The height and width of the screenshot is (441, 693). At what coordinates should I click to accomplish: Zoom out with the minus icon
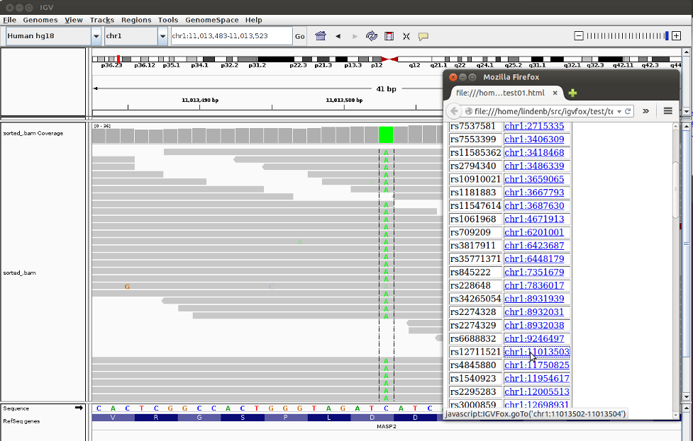[x=579, y=35]
